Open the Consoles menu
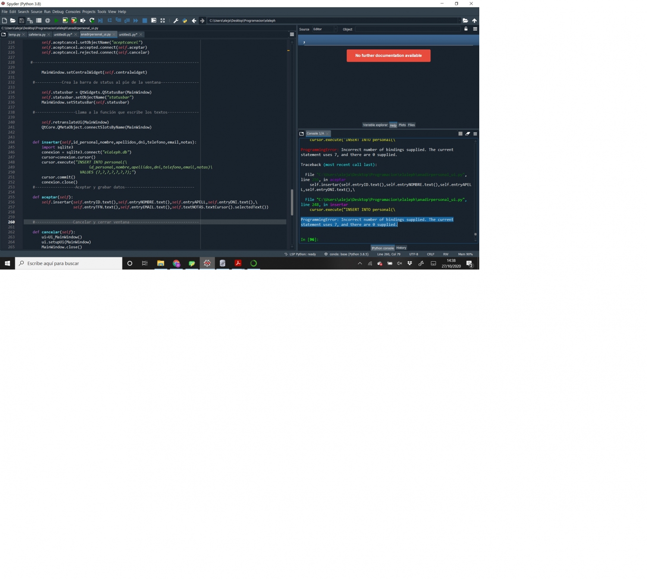Screen dimensions: 647x579 click(73, 12)
